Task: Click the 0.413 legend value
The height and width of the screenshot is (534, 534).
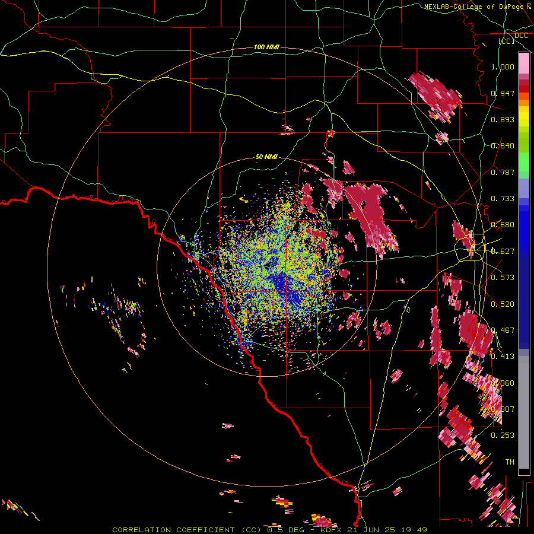Action: pos(503,357)
